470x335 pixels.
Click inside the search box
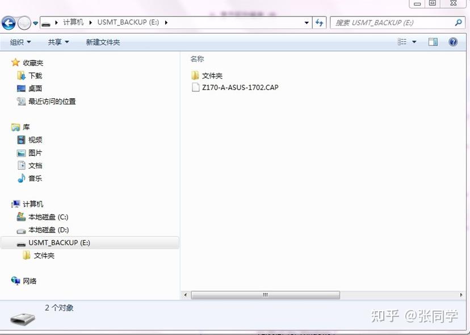click(x=392, y=22)
